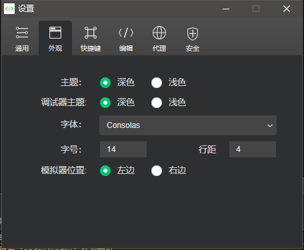
Task: Click the green app logo in title bar
Action: click(x=9, y=9)
